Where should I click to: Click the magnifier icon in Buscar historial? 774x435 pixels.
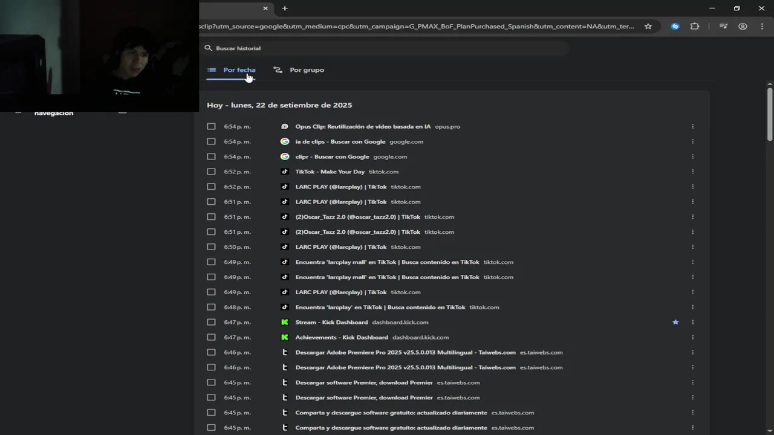coord(209,48)
